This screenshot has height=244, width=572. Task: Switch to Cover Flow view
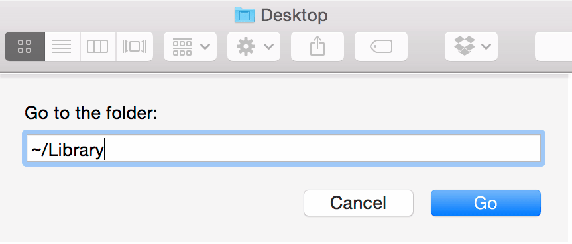click(135, 46)
